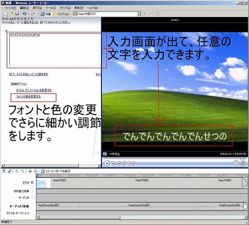Click the Save Project floppy icon

pyautogui.click(x=17, y=14)
